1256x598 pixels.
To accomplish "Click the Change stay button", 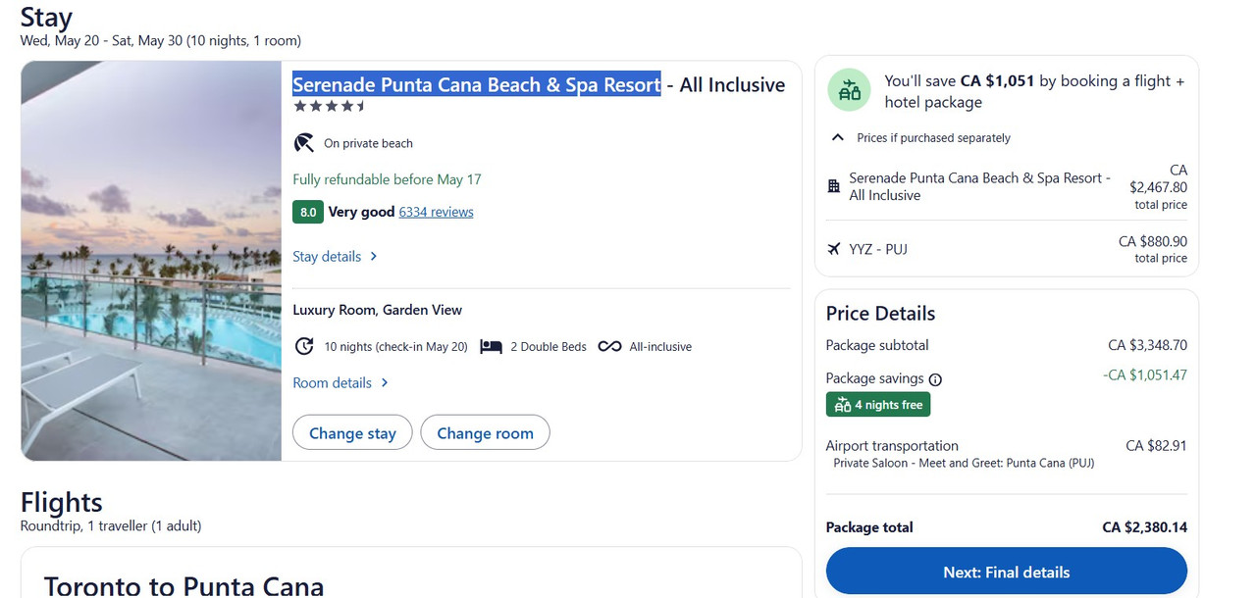I will pyautogui.click(x=352, y=432).
